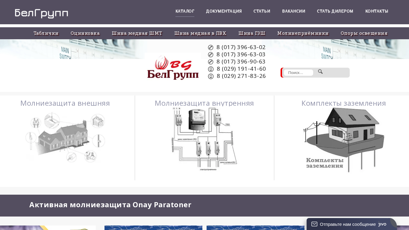Click the grounding kits house image
The width and height of the screenshot is (409, 230).
point(344,140)
